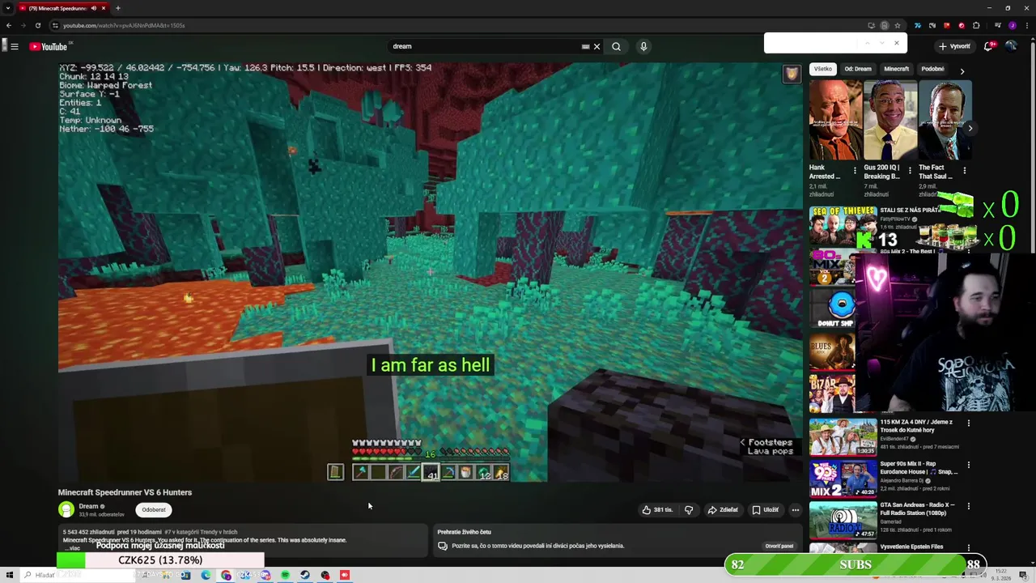The image size is (1036, 583).
Task: Subscribe with the Odoberať button
Action: click(154, 510)
